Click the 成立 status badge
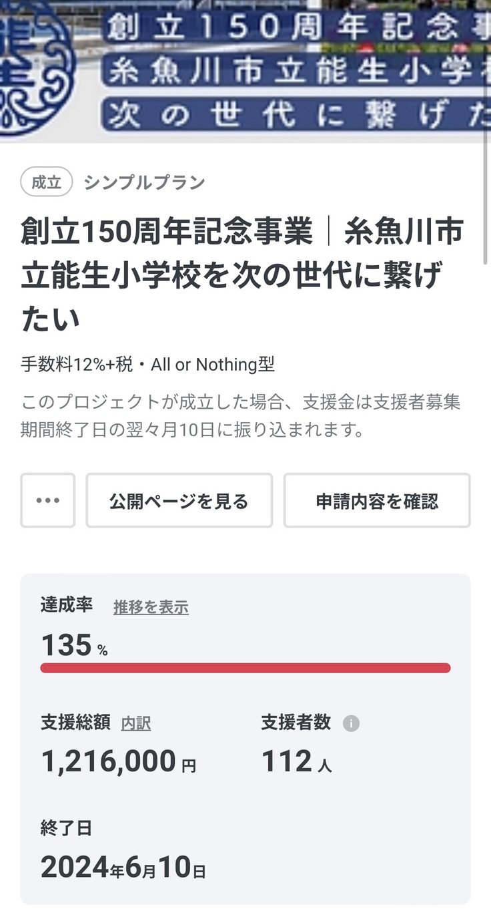The width and height of the screenshot is (491, 923). tap(46, 182)
